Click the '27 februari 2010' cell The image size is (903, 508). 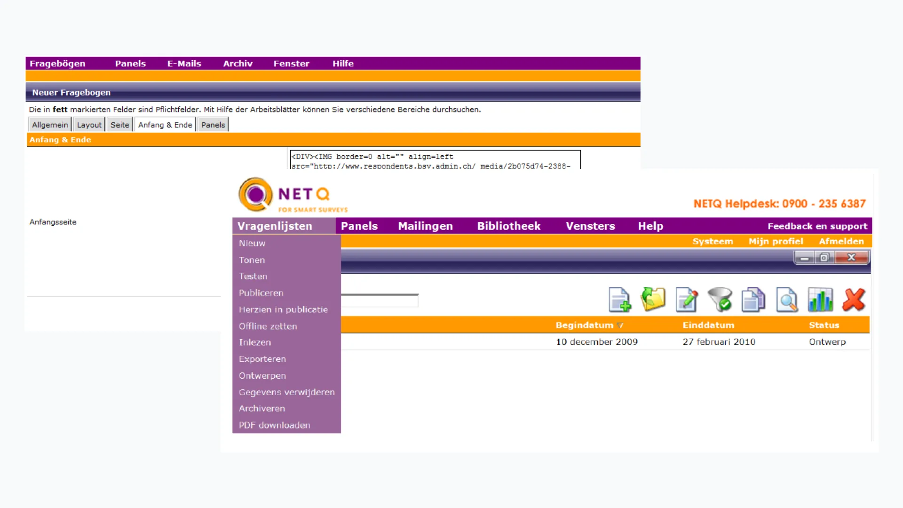719,342
